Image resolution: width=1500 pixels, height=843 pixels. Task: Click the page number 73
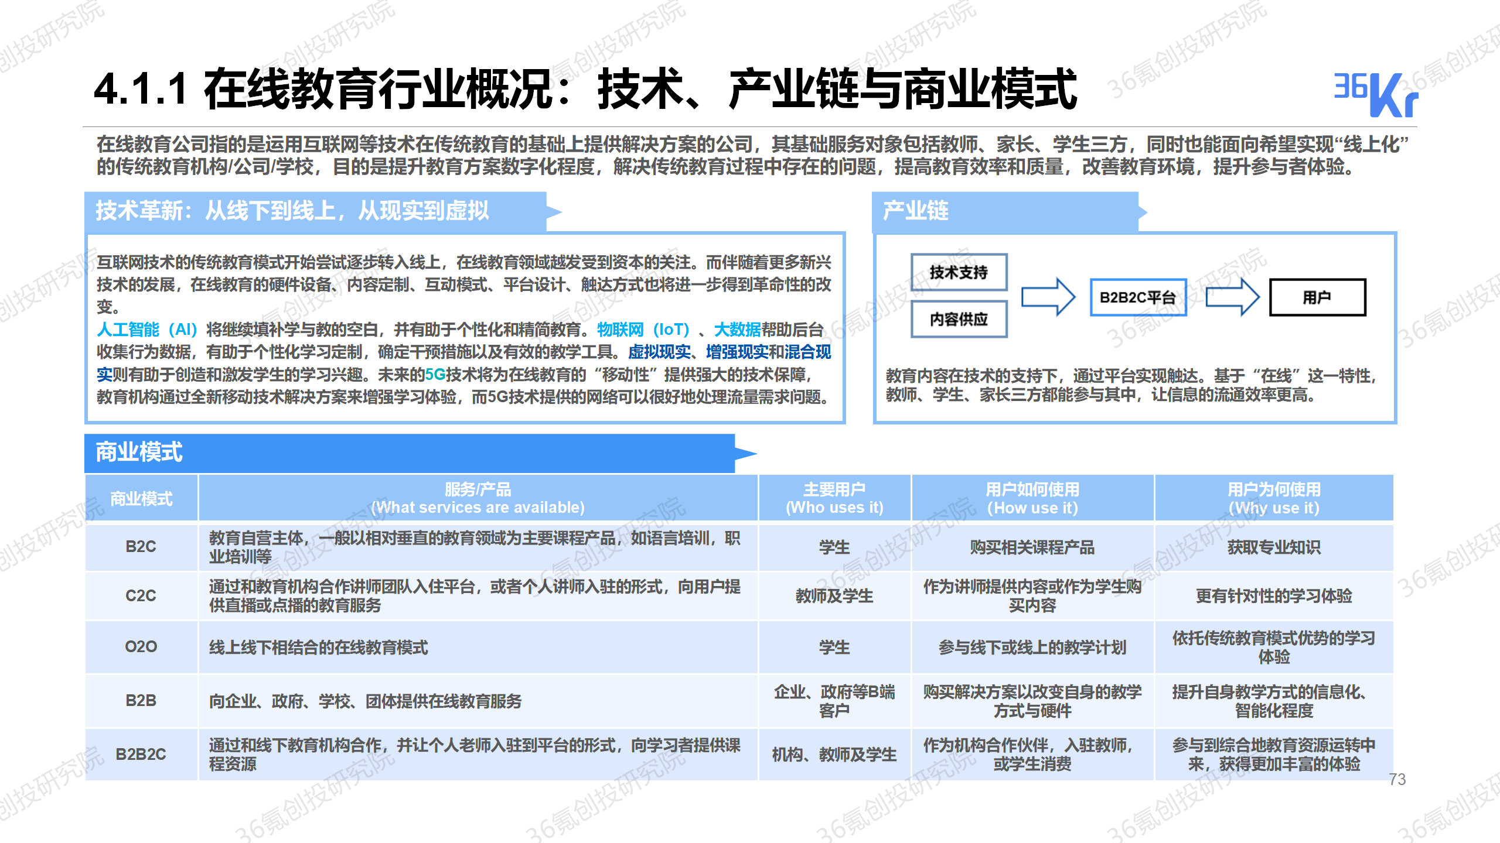coord(1397,779)
